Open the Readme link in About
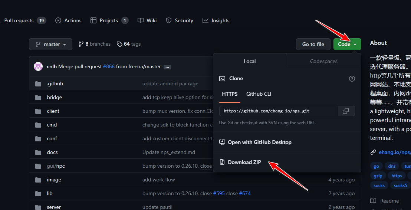 point(385,201)
